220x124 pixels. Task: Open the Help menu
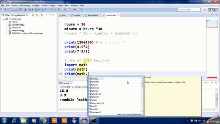tap(82, 6)
